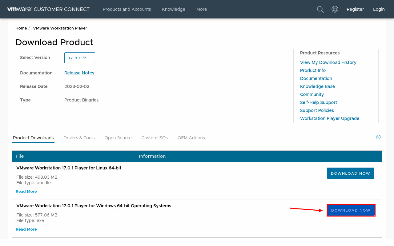Switch to Custom ISOs tab
Viewport: 394px width, 246px height.
click(155, 138)
